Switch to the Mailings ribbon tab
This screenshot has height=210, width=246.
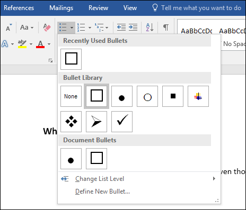[61, 8]
